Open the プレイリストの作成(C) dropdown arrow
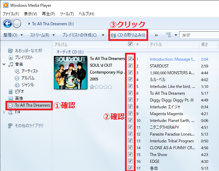 point(103,35)
